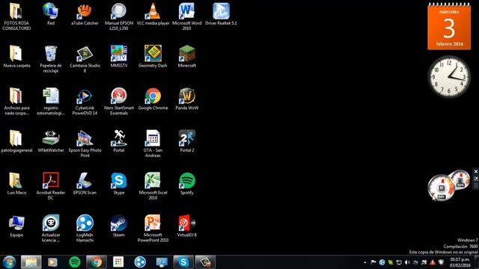Select the Nueva carpeta folder

16,57
